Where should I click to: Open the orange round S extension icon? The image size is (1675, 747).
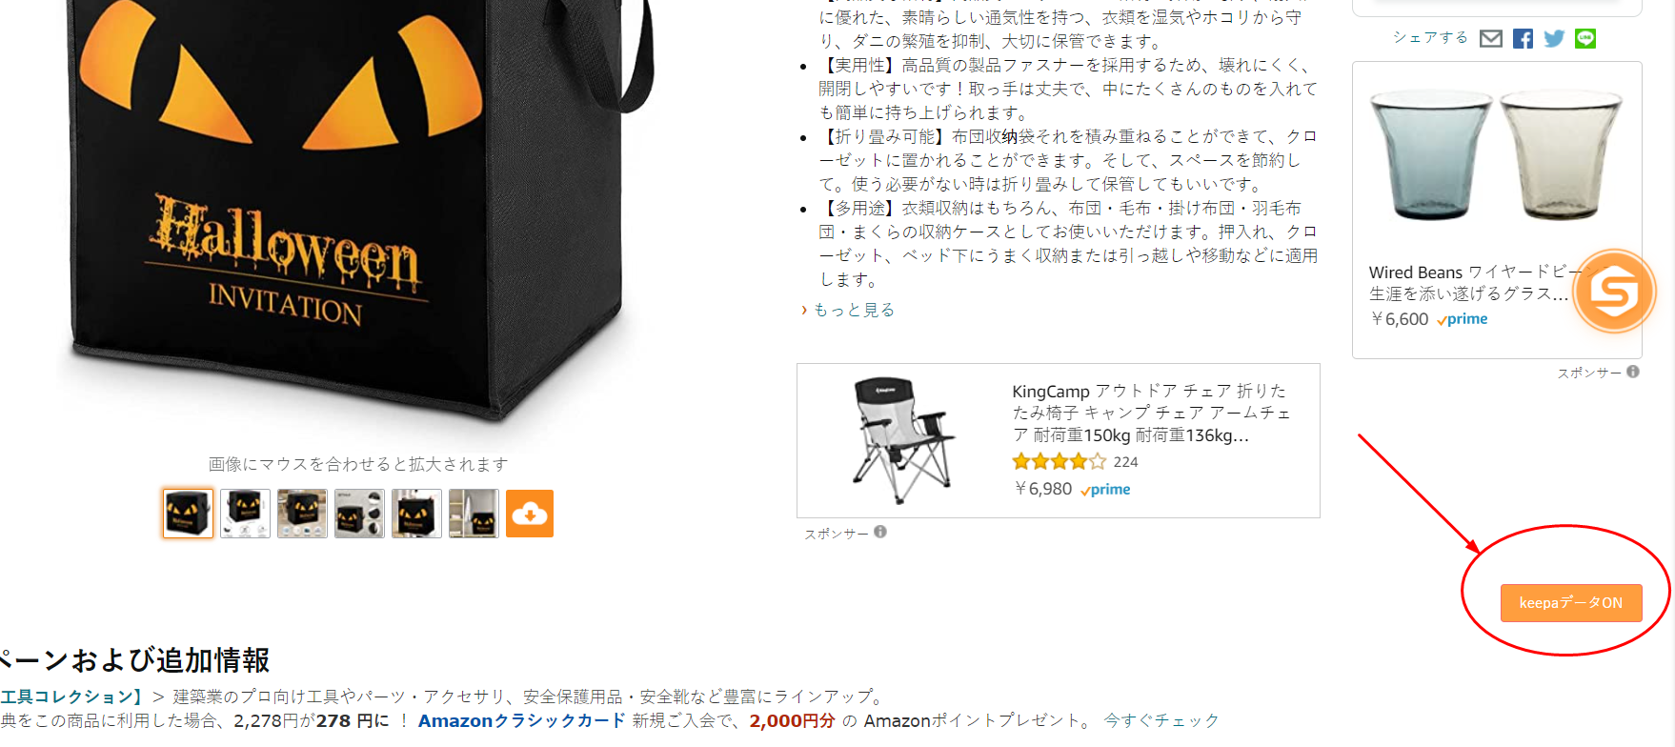tap(1614, 292)
